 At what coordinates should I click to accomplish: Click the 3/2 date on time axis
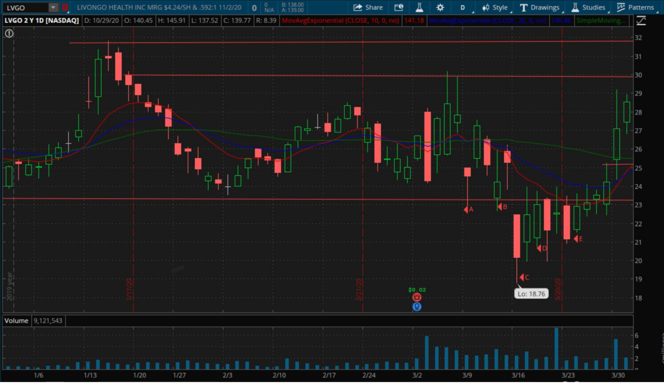click(x=417, y=375)
